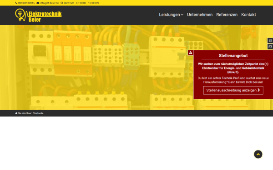
Task: Expand the Leistungen dropdown menu
Action: [171, 15]
